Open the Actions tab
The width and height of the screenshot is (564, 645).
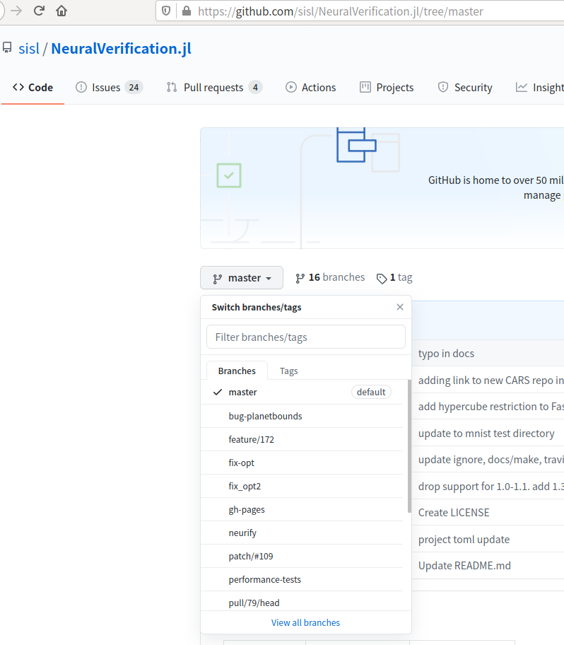(x=311, y=87)
